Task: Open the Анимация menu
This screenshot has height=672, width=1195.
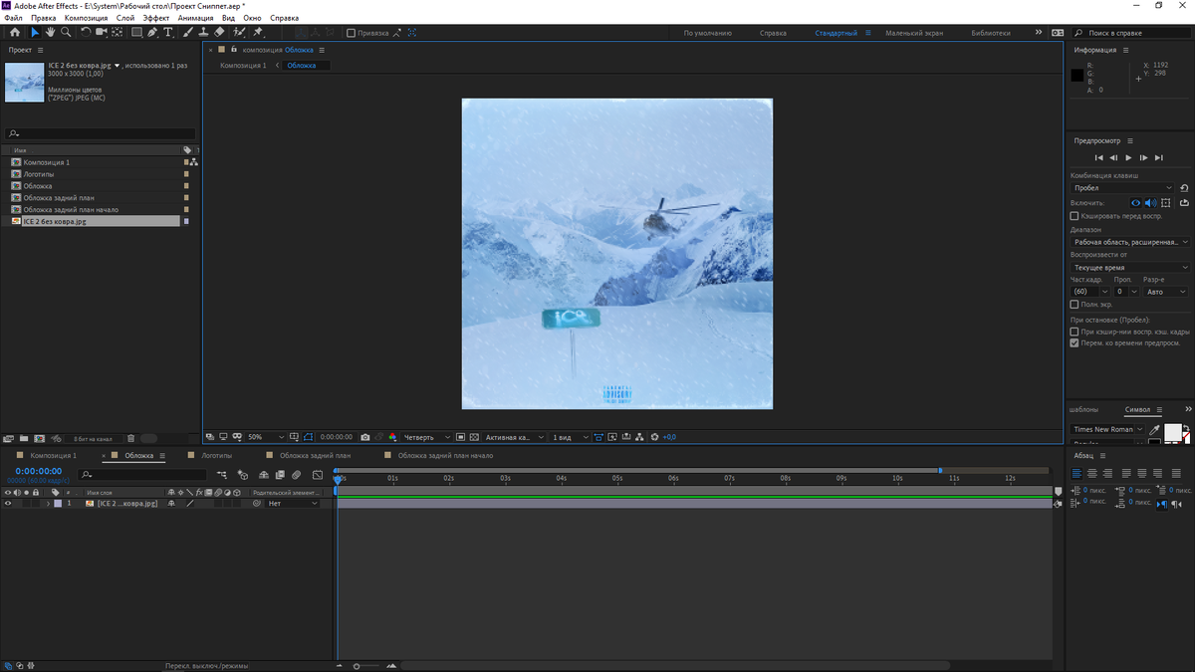Action: pos(195,18)
